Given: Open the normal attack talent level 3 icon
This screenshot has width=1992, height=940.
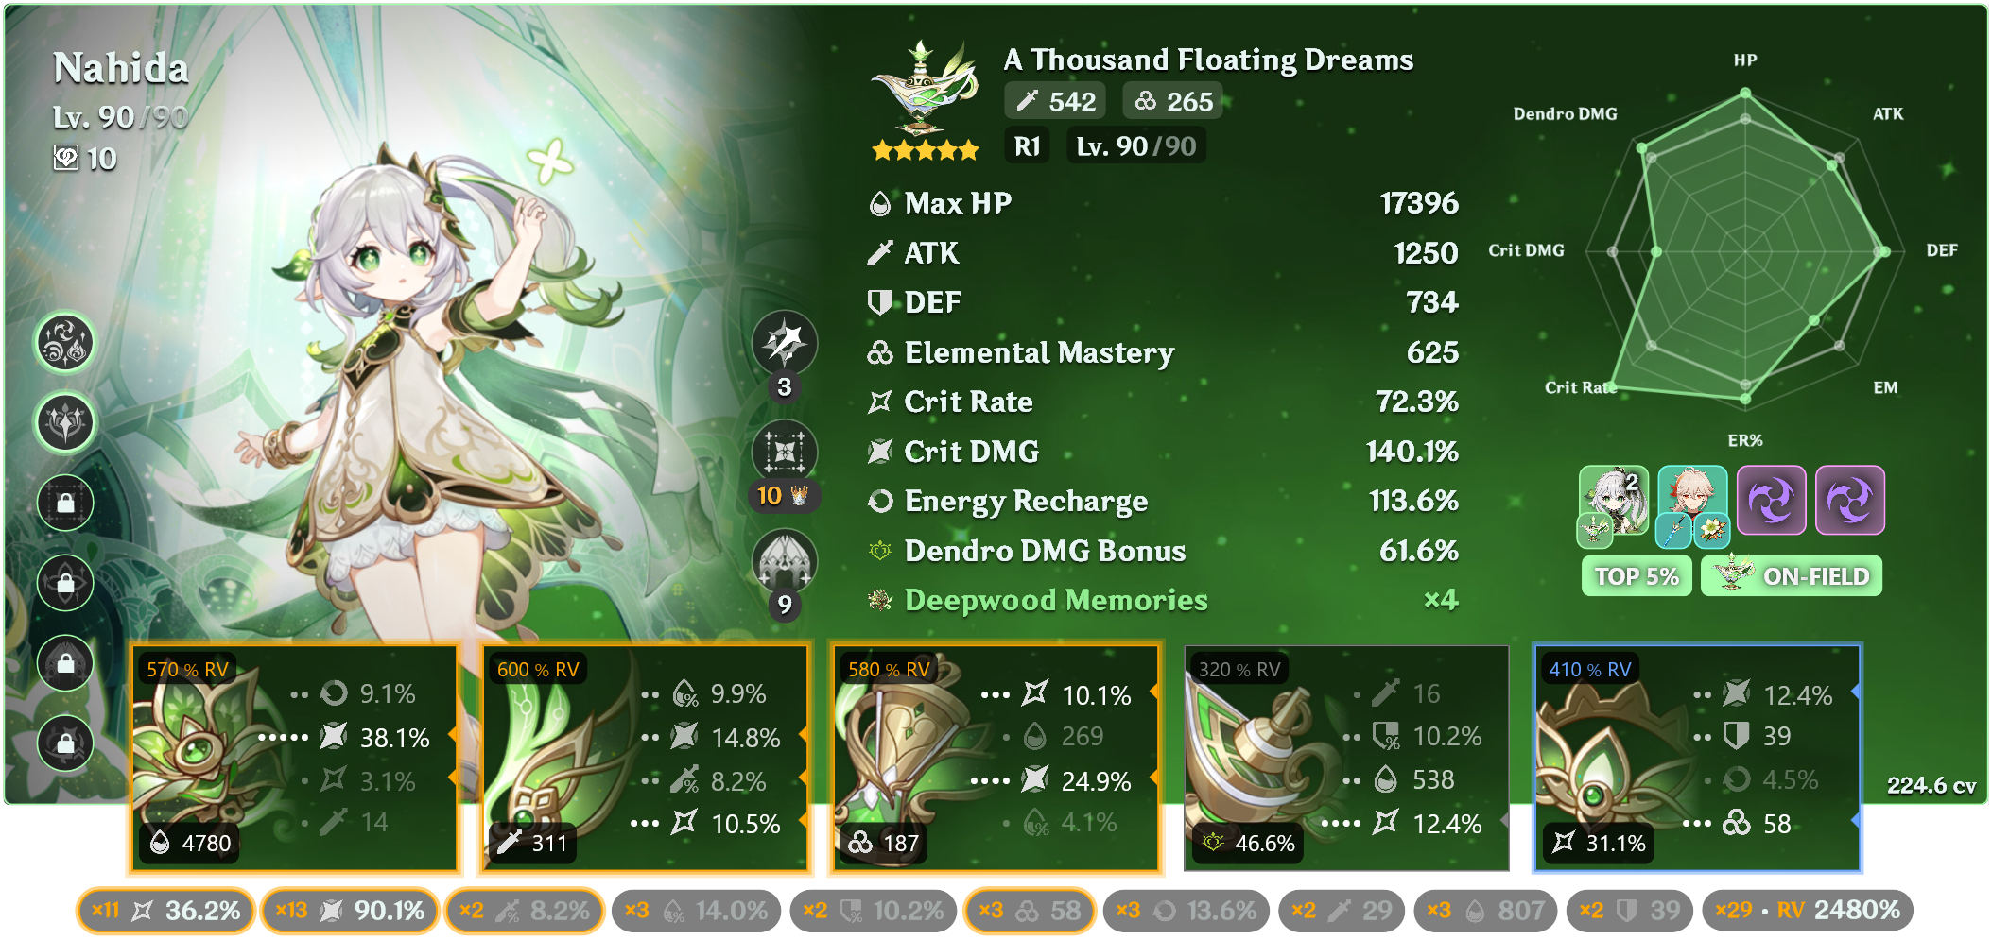Looking at the screenshot, I should click(785, 343).
